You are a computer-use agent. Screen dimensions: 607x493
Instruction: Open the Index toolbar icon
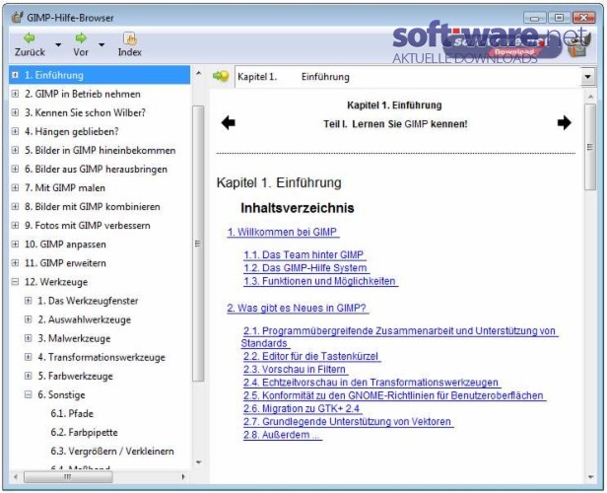click(130, 38)
